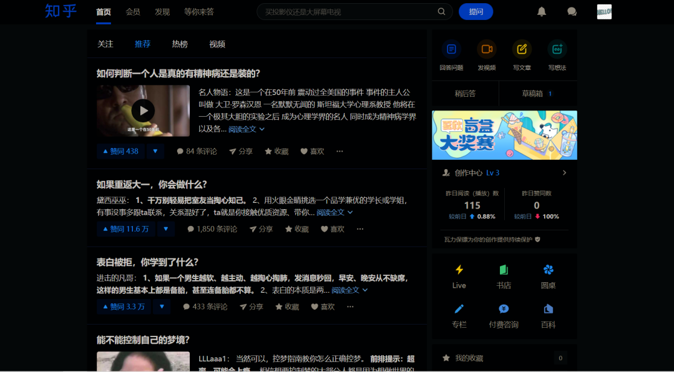Bookmark the 精神病 post with 收藏
674x372 pixels.
coord(276,152)
